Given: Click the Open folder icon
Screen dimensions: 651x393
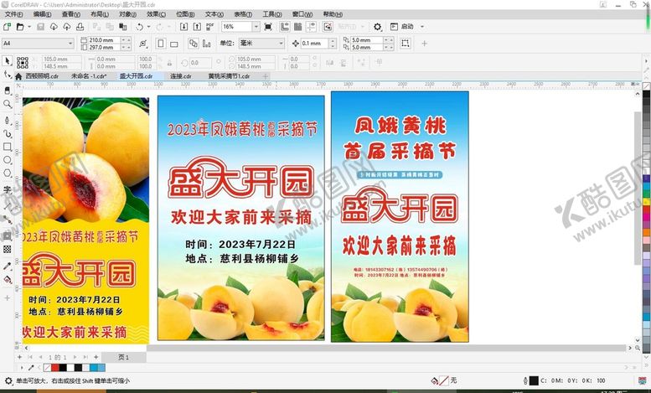Looking at the screenshot, I should click(20, 27).
